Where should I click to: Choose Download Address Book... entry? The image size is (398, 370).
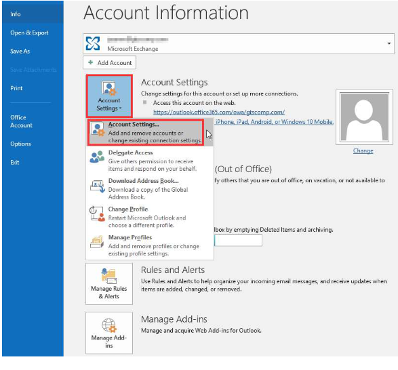tap(150, 189)
